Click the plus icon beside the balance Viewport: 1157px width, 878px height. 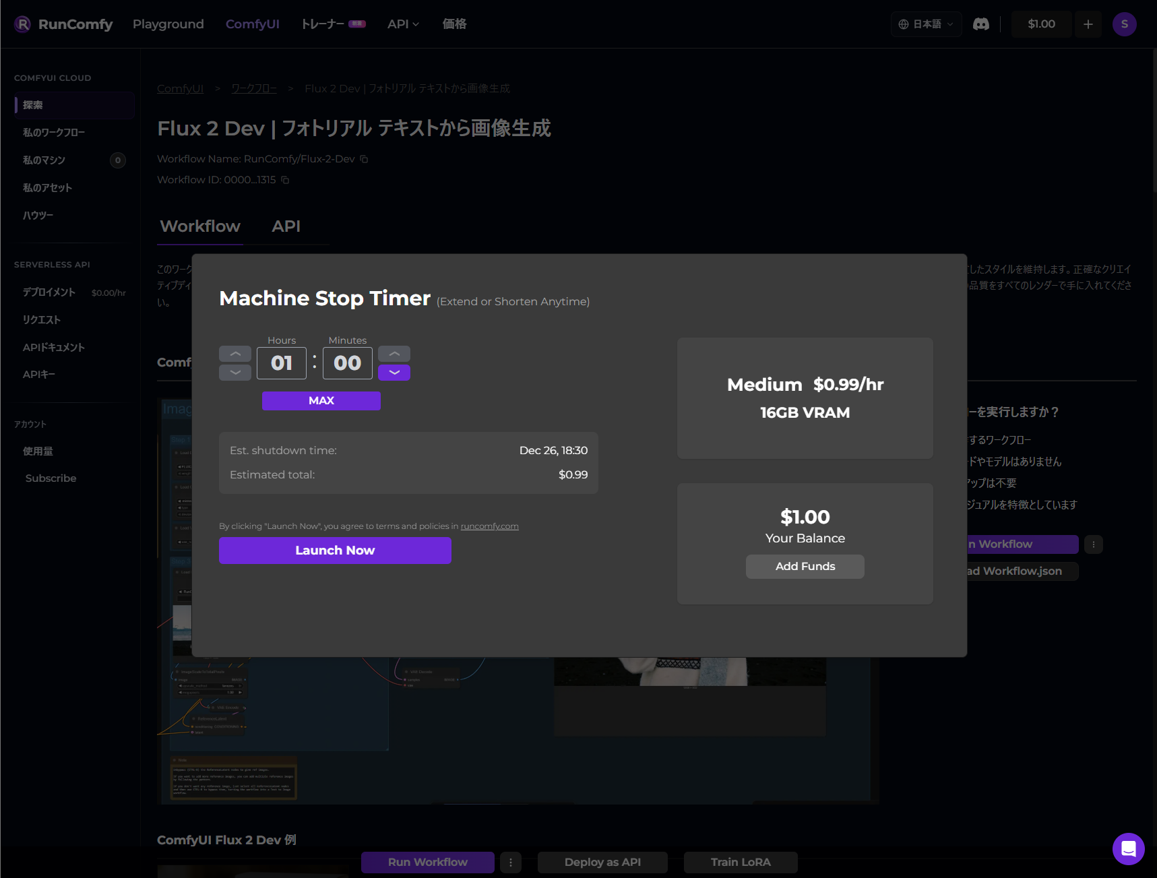(1088, 24)
